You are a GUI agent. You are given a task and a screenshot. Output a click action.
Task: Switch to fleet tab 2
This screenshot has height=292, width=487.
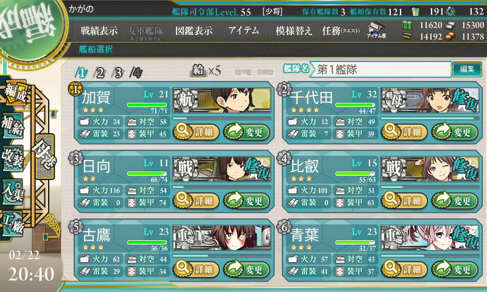click(100, 73)
